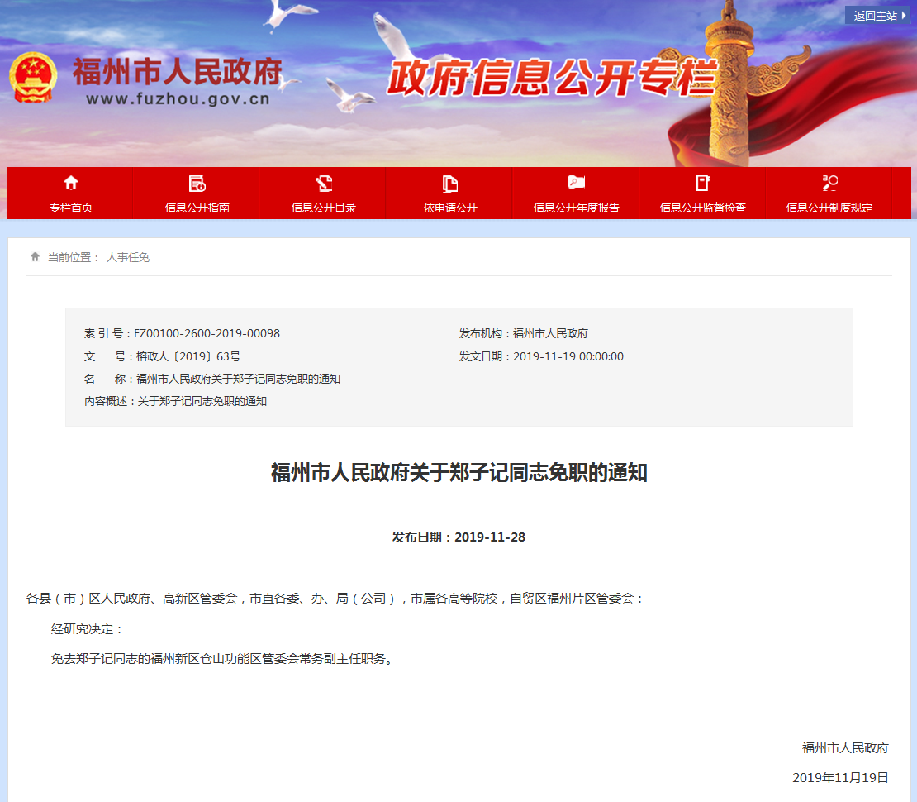Select the 信息公开年度报告 navigation item
The height and width of the screenshot is (802, 917).
pos(576,208)
